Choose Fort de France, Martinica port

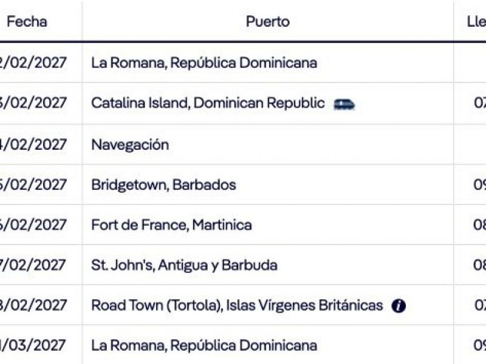coord(171,225)
